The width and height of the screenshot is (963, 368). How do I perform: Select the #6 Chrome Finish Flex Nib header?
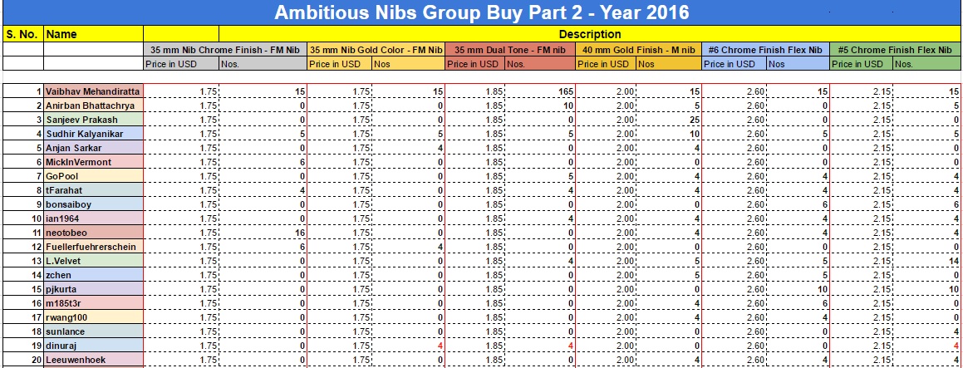tap(764, 50)
